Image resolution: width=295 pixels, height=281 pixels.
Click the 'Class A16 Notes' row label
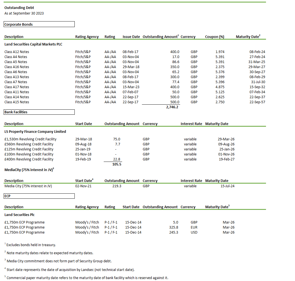tap(17, 67)
